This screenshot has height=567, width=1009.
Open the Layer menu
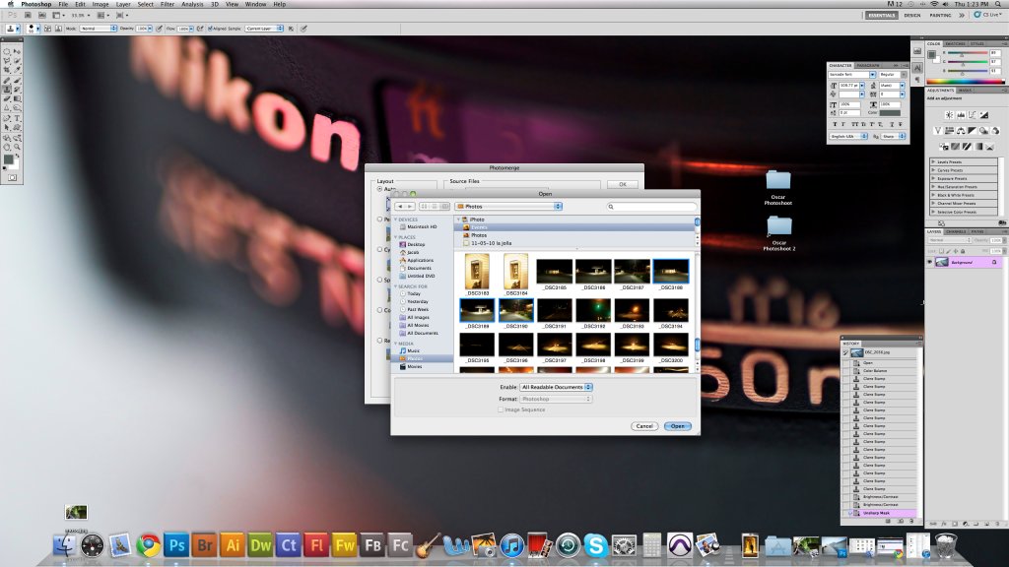tap(123, 4)
